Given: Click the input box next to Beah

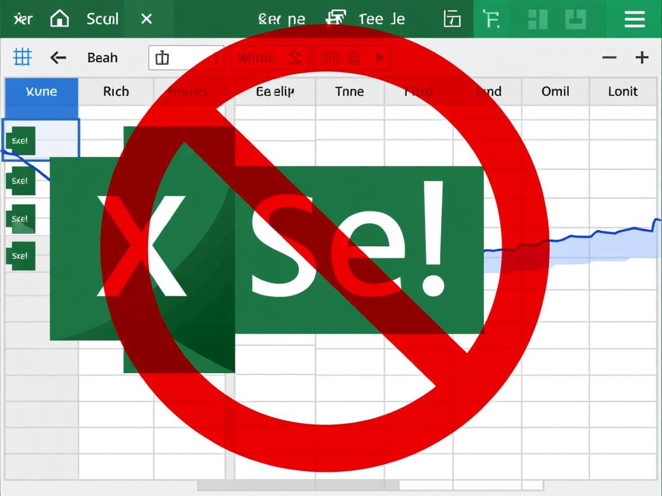Looking at the screenshot, I should [x=186, y=58].
